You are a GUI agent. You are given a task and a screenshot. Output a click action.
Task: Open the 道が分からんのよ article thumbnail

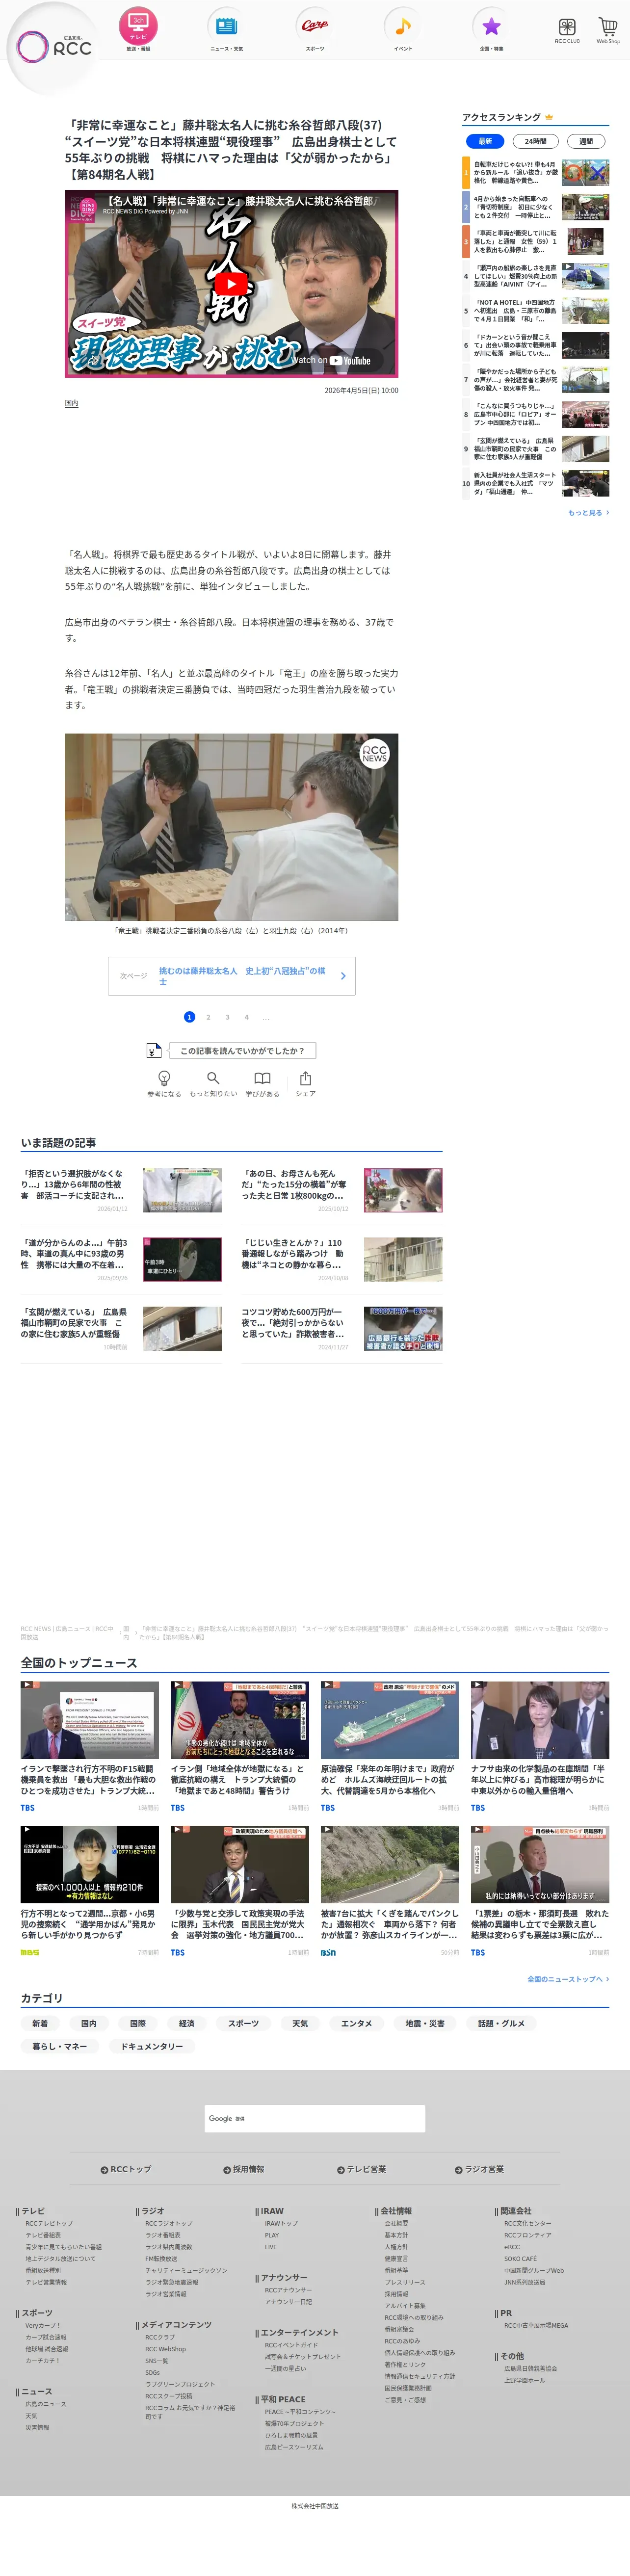182,1259
